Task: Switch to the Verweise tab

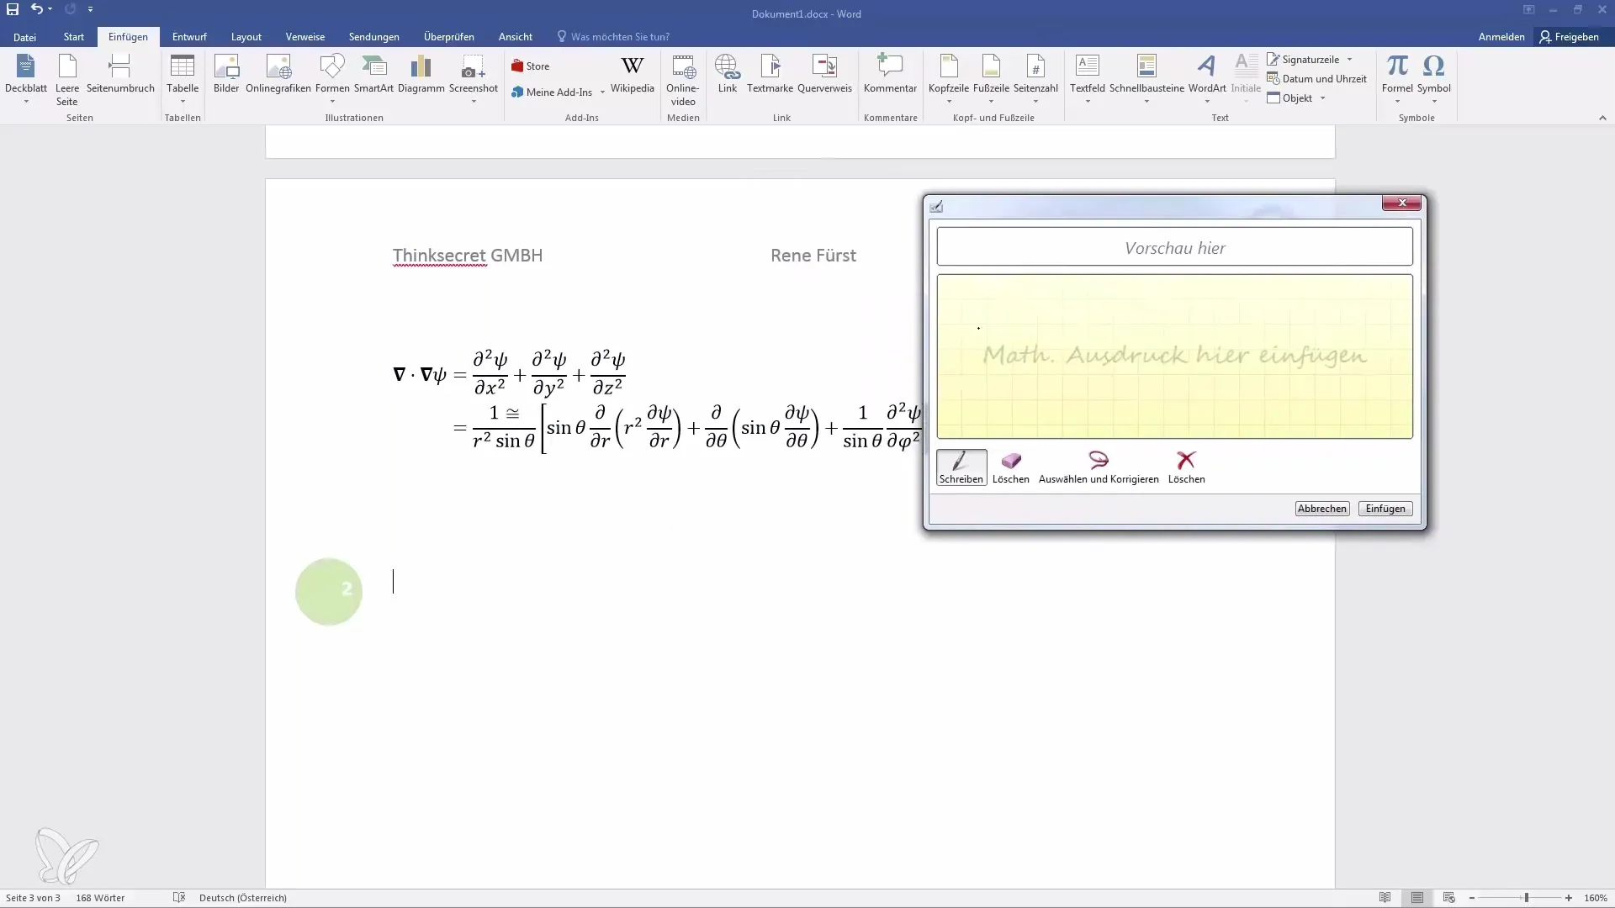Action: click(305, 37)
